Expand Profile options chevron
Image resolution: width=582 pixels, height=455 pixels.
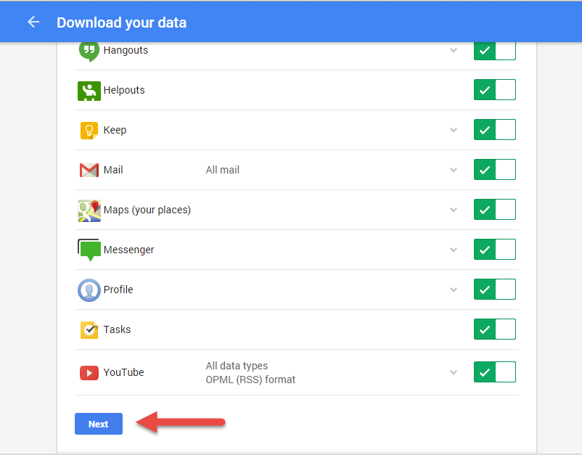454,290
